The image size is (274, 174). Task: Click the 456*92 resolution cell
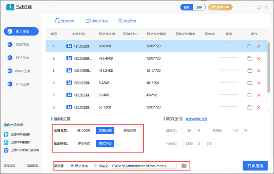[x=152, y=95]
